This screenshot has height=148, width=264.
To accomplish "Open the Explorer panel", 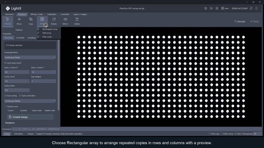I will pyautogui.click(x=19, y=30).
